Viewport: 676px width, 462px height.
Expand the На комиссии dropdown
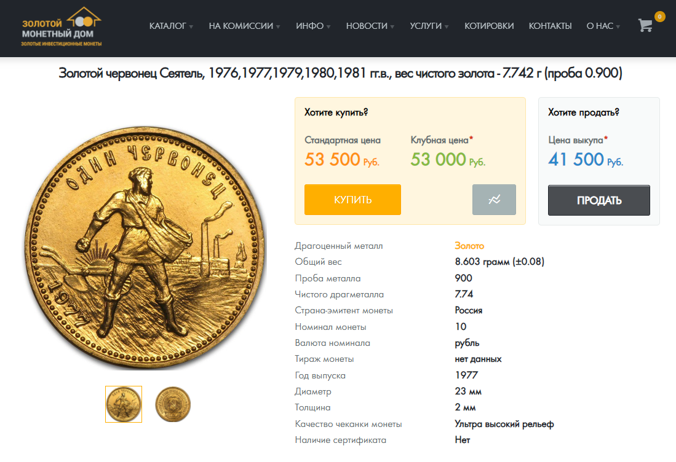[x=244, y=26]
